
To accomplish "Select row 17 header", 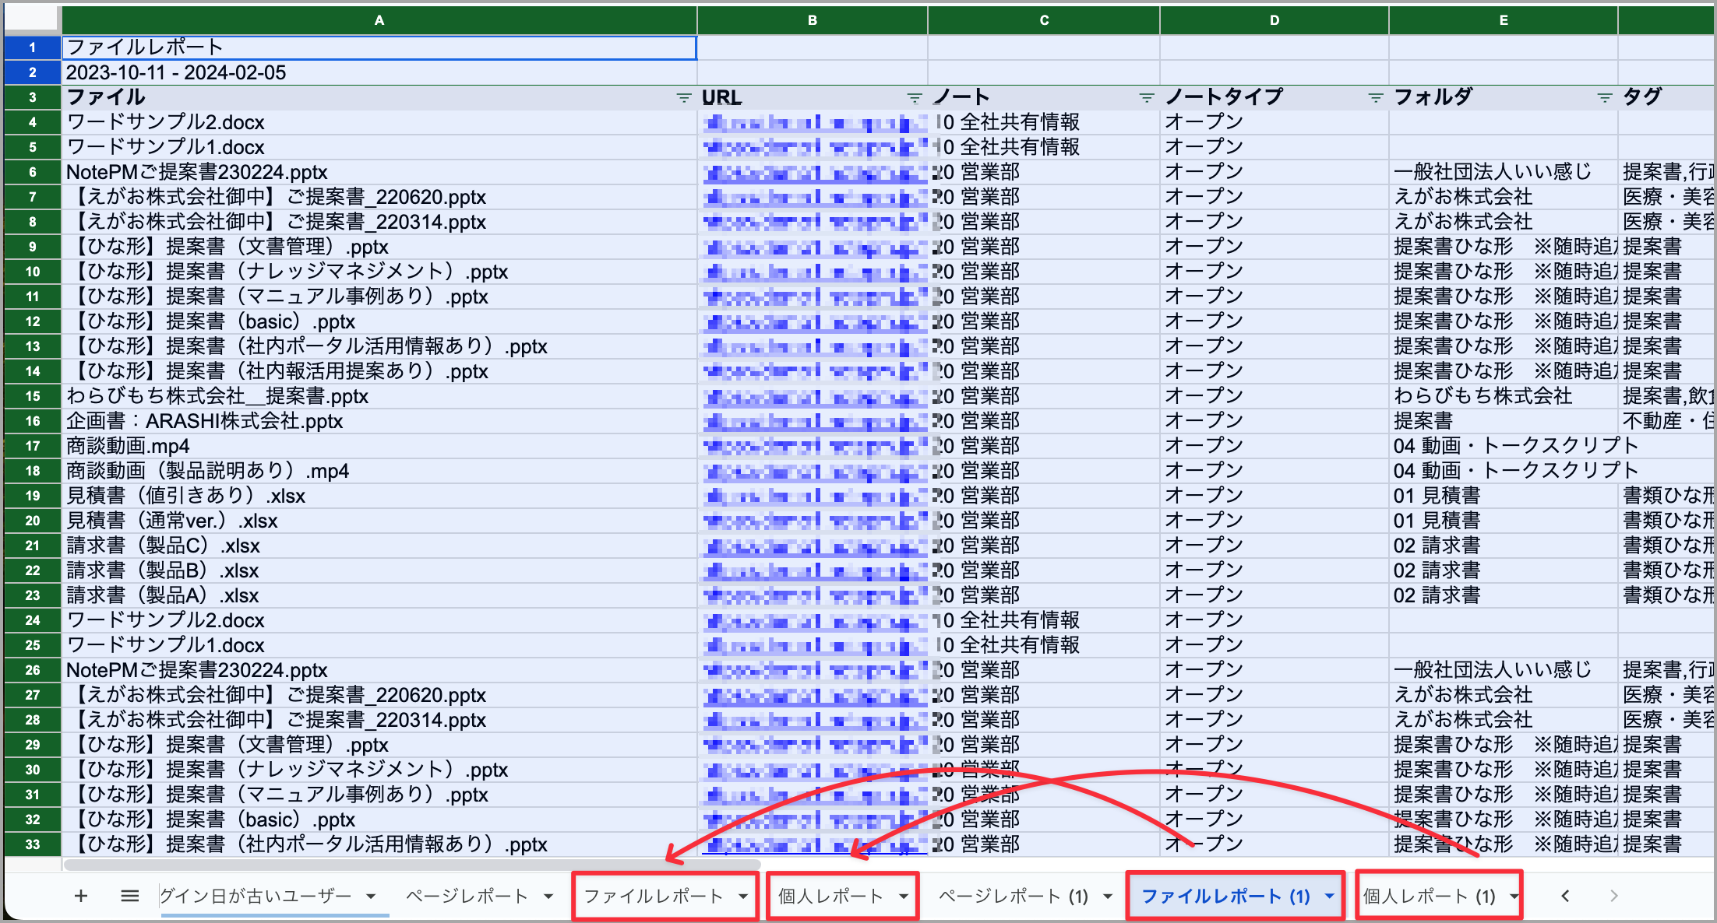I will pyautogui.click(x=32, y=446).
